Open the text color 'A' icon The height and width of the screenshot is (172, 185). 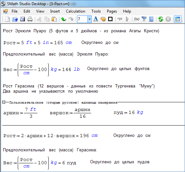click(96, 19)
